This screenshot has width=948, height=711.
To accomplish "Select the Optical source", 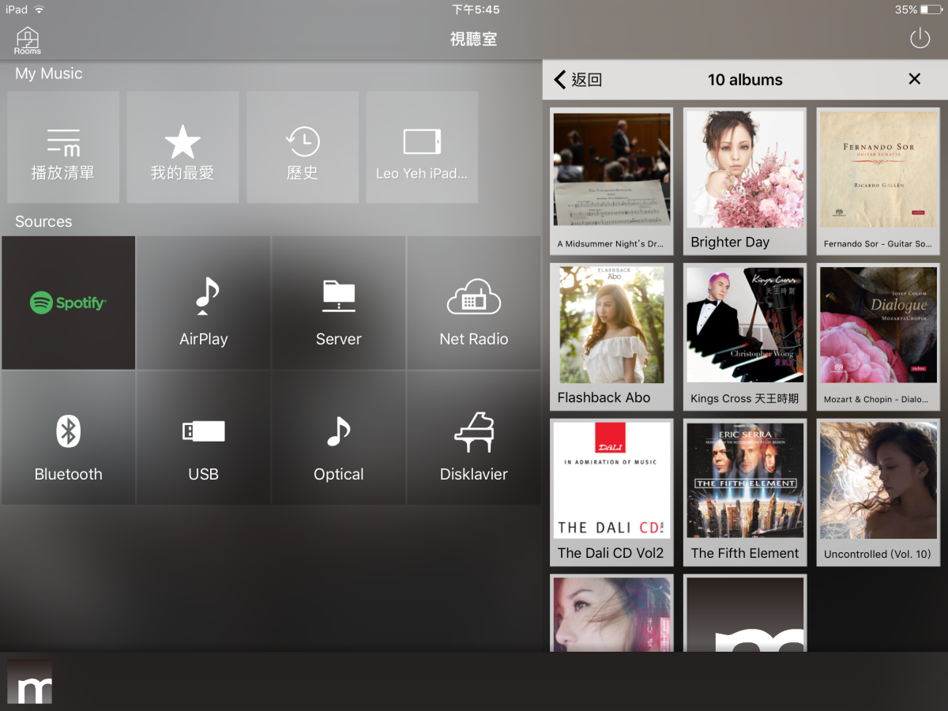I will pos(339,438).
